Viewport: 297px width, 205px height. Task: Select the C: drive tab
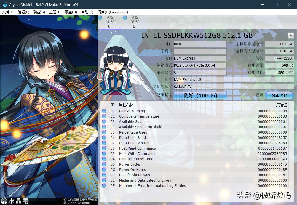tap(110, 22)
